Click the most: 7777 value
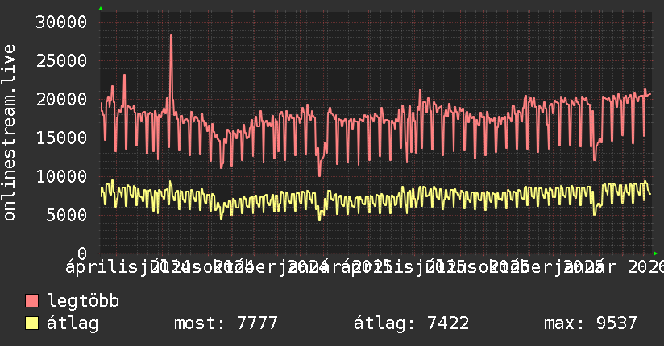Viewport: 664px width, 346px height. [226, 323]
